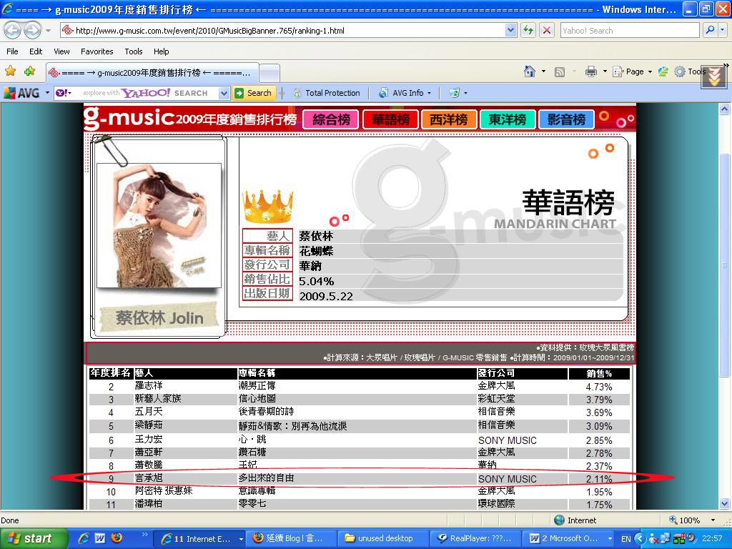Switch to RealPlayer taskbar window

475,539
